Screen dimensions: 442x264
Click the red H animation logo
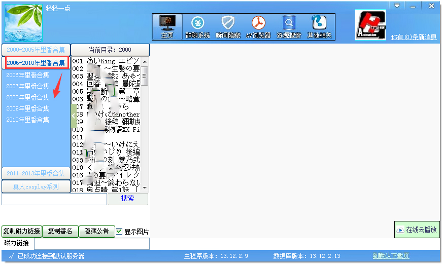click(x=370, y=25)
